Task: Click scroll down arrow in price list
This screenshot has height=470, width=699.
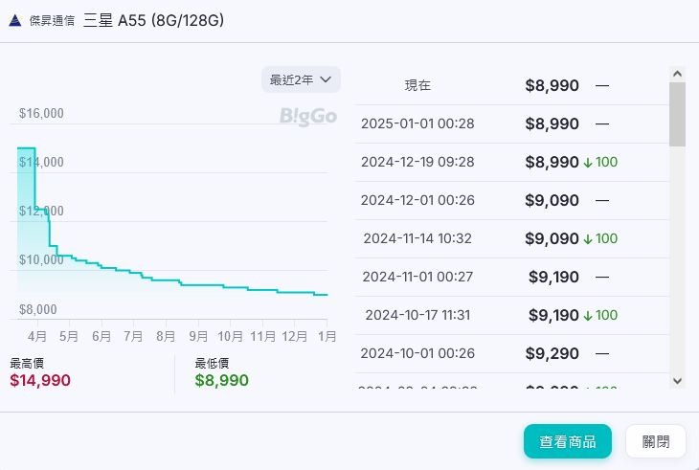Action: pos(677,380)
